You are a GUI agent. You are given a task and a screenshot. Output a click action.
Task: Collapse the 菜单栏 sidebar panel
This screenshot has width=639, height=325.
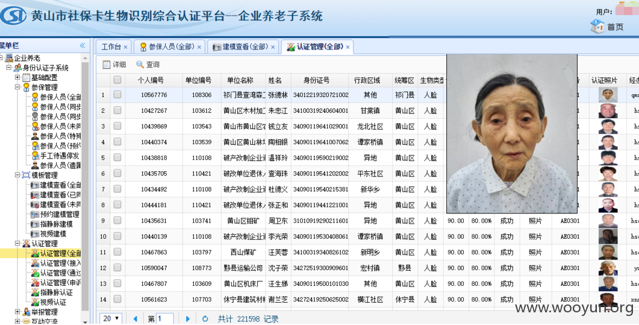tap(83, 45)
